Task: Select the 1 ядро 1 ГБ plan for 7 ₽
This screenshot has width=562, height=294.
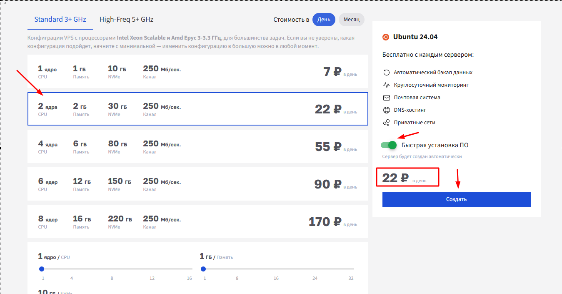Action: coord(198,71)
